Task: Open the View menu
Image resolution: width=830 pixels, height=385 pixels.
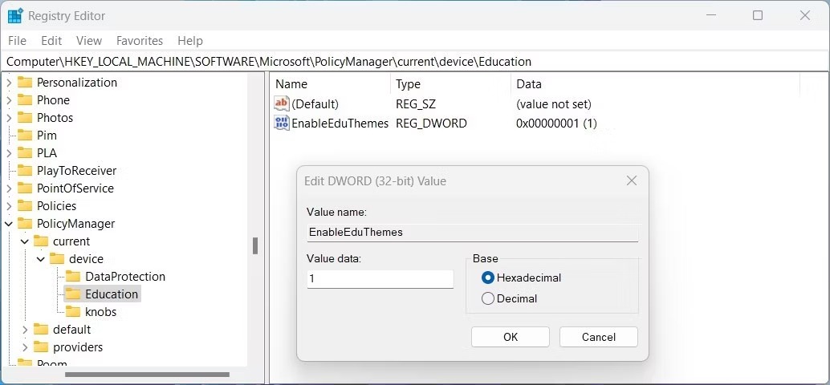Action: pos(89,41)
